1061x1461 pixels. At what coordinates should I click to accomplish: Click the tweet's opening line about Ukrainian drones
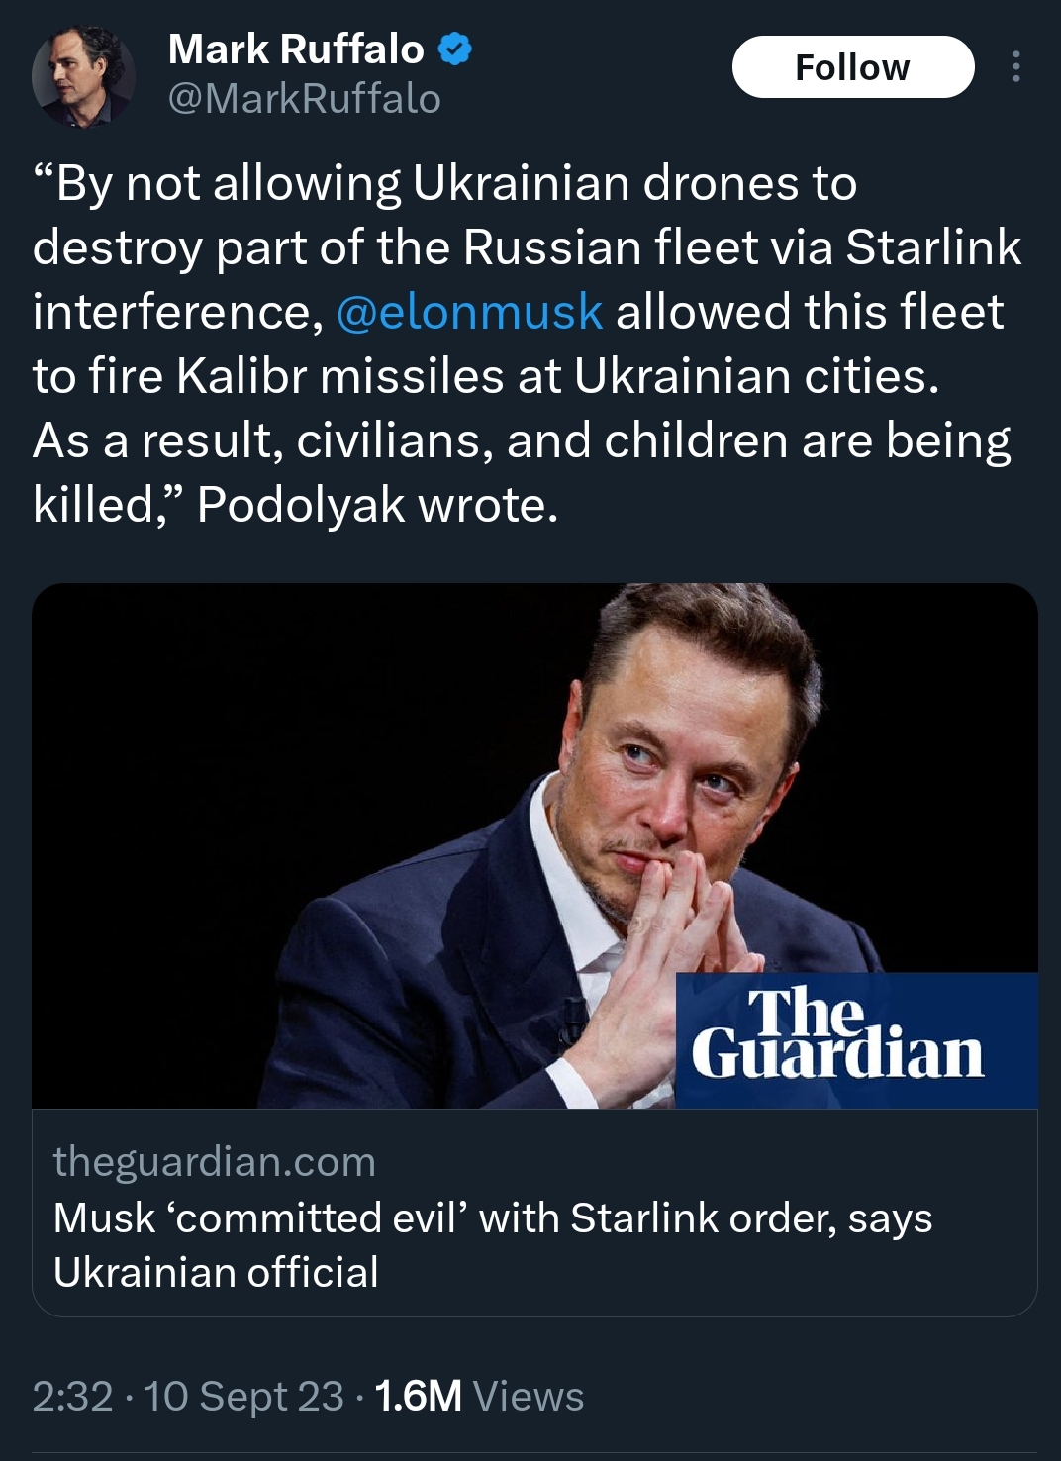pyautogui.click(x=445, y=184)
